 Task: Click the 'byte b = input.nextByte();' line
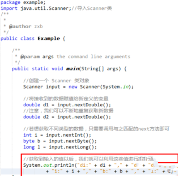point(60,141)
